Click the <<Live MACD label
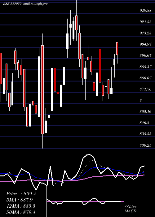Image resolution: width=155 pixels, height=217 pixels. pyautogui.click(x=131, y=209)
